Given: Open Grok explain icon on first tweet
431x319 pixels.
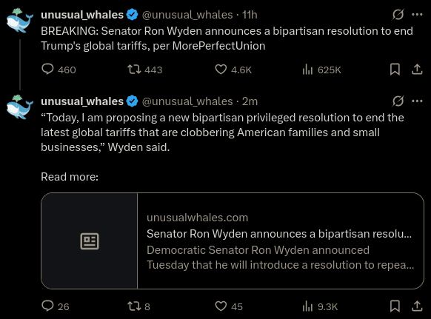Looking at the screenshot, I should click(398, 15).
